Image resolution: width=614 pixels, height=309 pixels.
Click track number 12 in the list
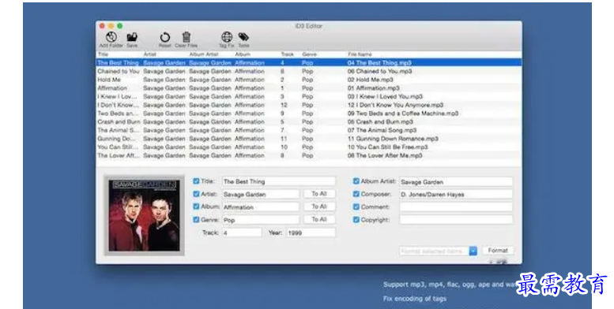click(284, 105)
